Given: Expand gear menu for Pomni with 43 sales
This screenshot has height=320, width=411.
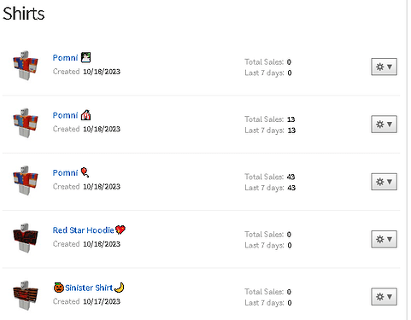Looking at the screenshot, I should pyautogui.click(x=384, y=182).
